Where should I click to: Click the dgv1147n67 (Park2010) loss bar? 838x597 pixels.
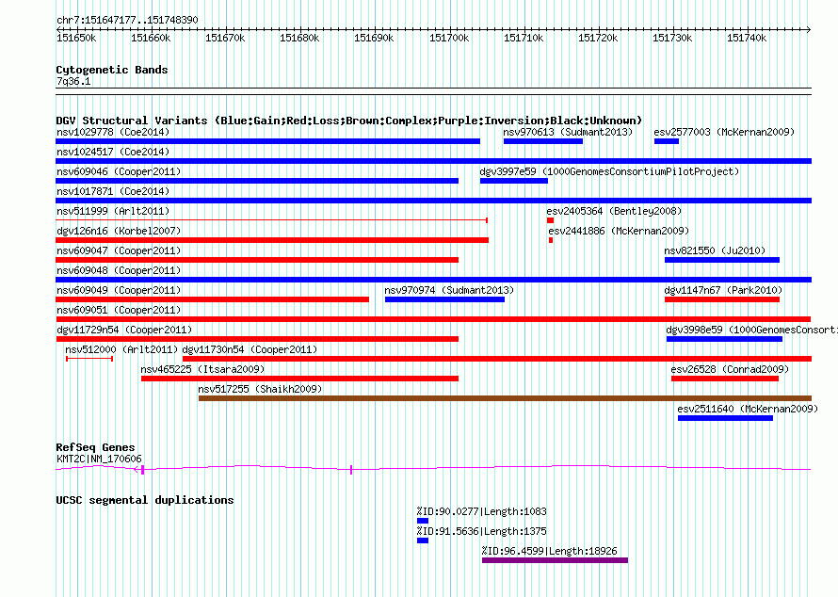tap(722, 299)
